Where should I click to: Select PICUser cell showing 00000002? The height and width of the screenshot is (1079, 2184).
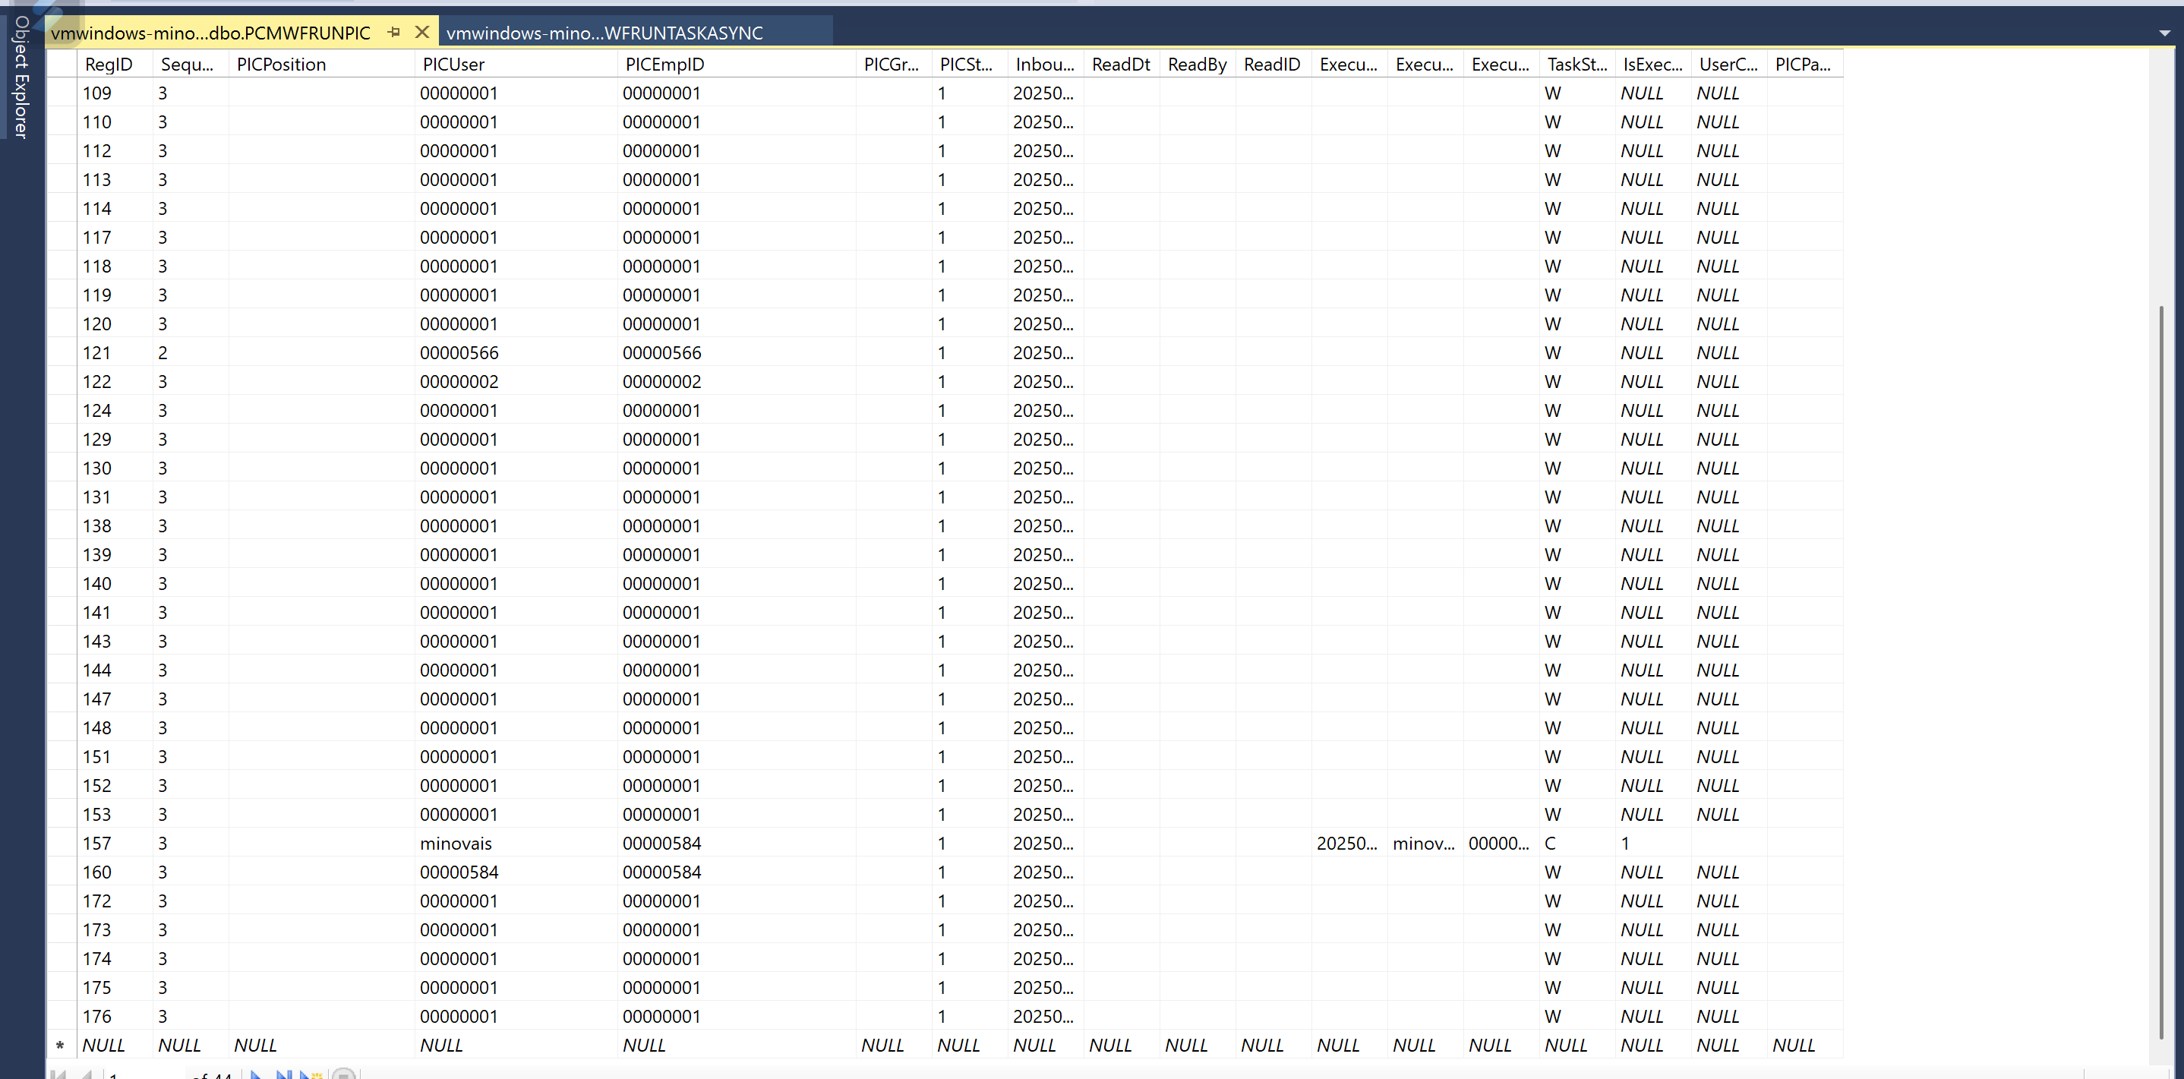[516, 381]
